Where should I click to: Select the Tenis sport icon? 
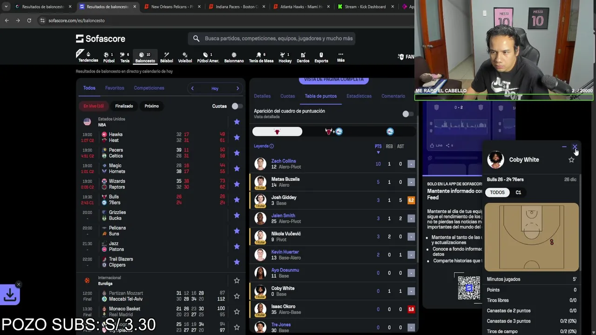click(x=125, y=57)
